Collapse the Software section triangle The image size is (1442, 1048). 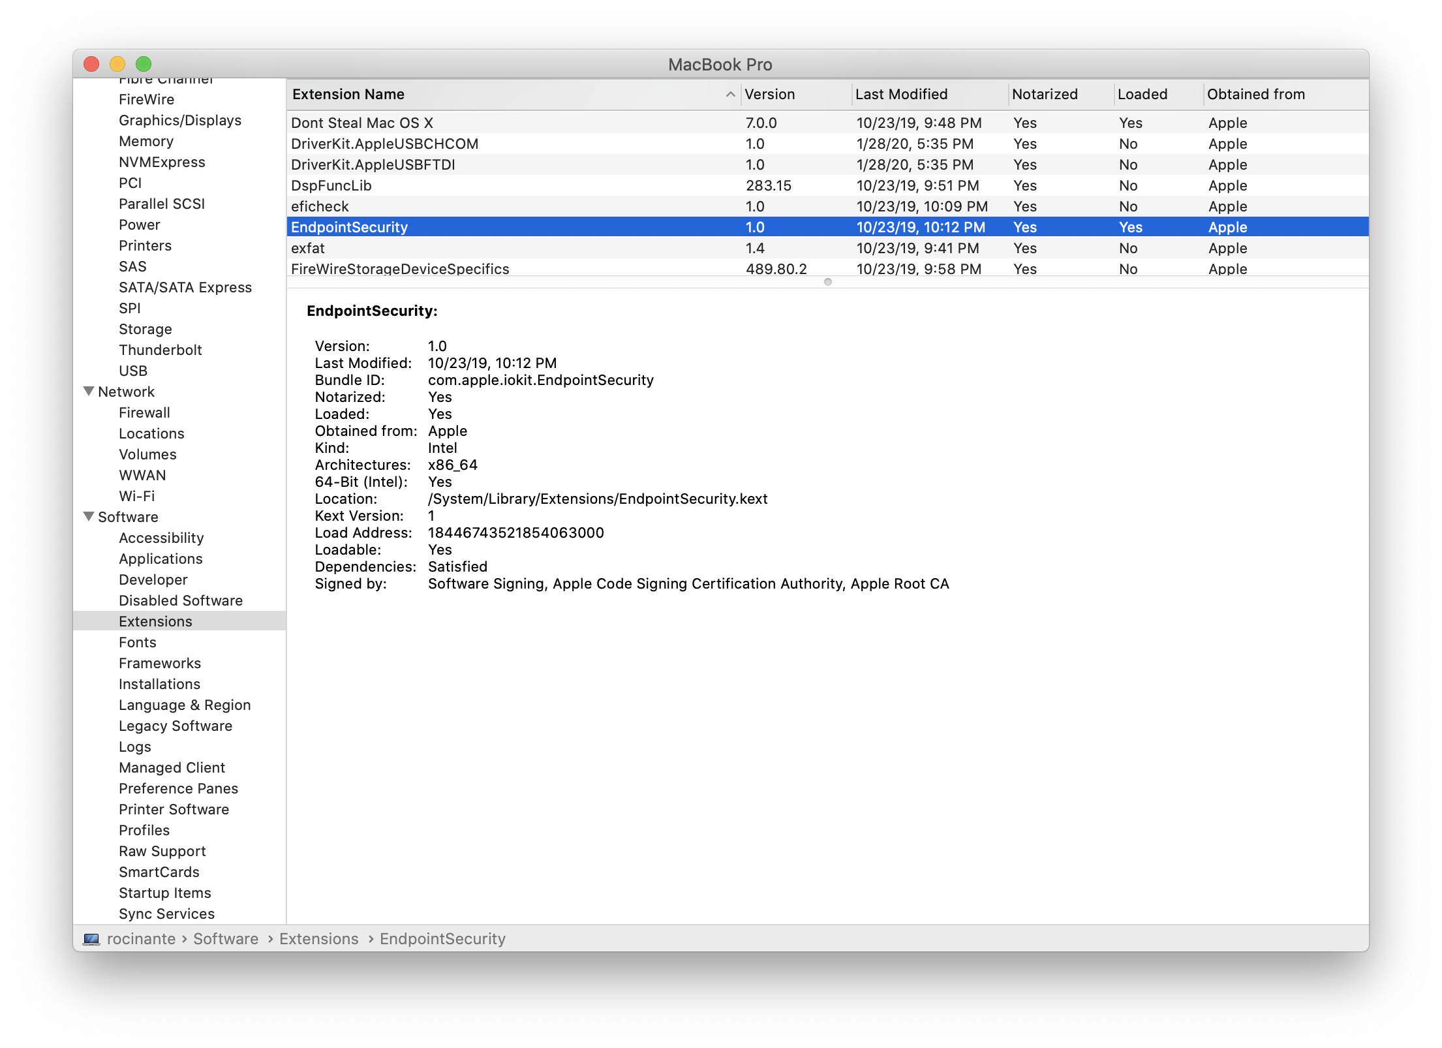[x=89, y=517]
